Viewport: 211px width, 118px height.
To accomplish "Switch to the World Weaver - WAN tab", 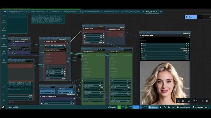I will pos(112,12).
